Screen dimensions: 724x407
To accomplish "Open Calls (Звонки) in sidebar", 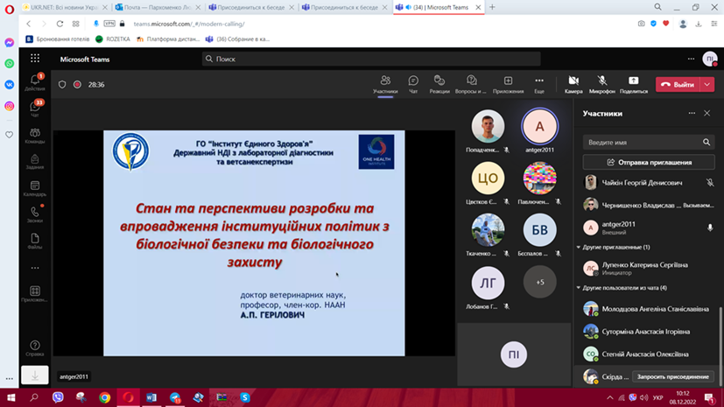I will point(35,214).
